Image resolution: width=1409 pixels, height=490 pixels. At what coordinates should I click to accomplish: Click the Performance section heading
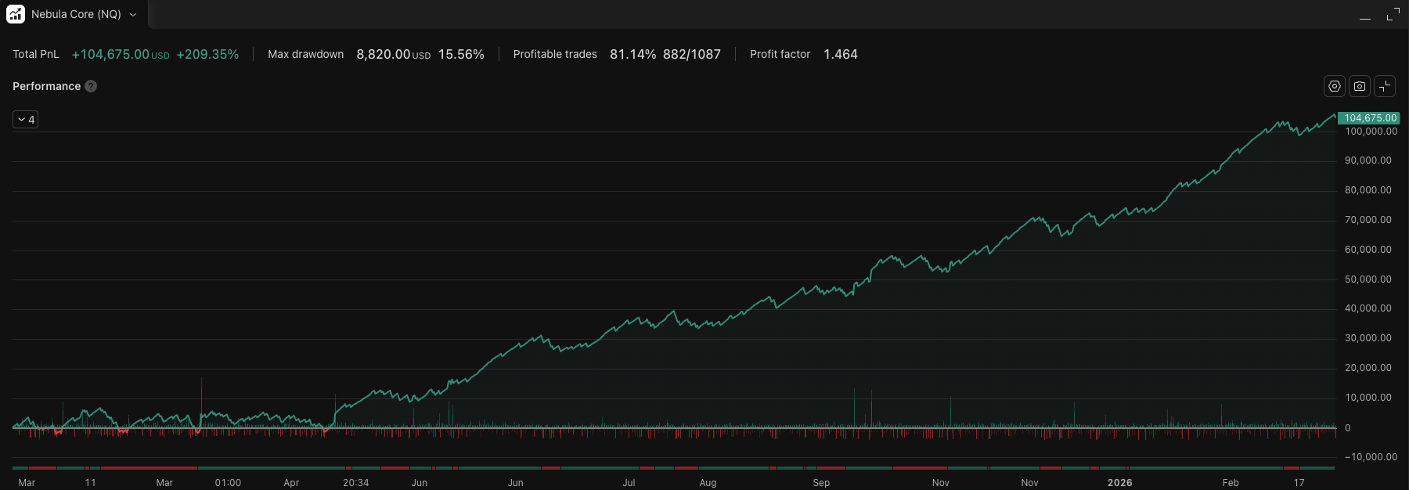(x=46, y=86)
